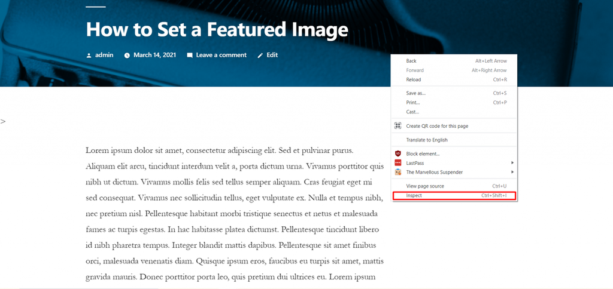Click the clock icon beside March 14, 2021
The image size is (613, 289).
point(127,56)
